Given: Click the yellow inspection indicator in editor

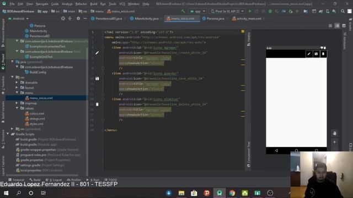Looking at the screenshot, I should tap(243, 32).
